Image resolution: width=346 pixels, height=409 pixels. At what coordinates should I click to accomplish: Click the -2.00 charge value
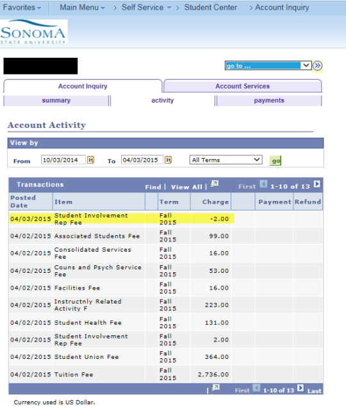coord(220,219)
